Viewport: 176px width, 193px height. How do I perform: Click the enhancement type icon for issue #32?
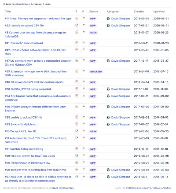point(77,25)
